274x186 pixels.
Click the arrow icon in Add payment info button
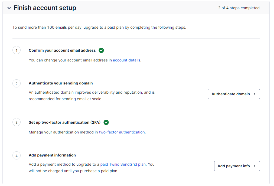[x=254, y=166]
